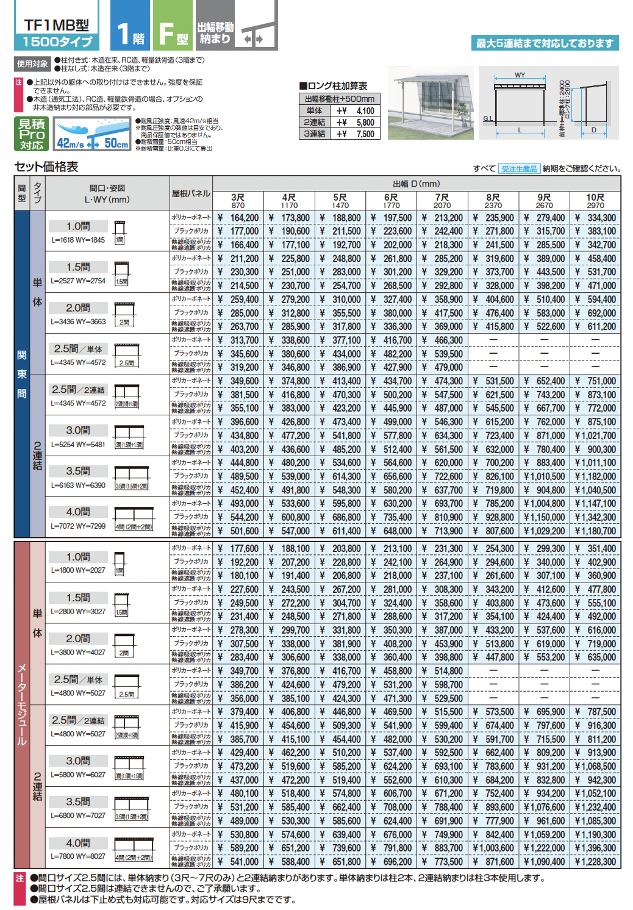Viewport: 633px width, 910px height.
Task: Click the 3連結 row in ロング柱加算表
Action: point(339,134)
